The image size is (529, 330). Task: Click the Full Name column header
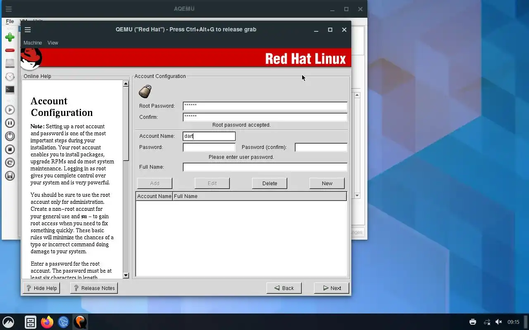point(260,196)
